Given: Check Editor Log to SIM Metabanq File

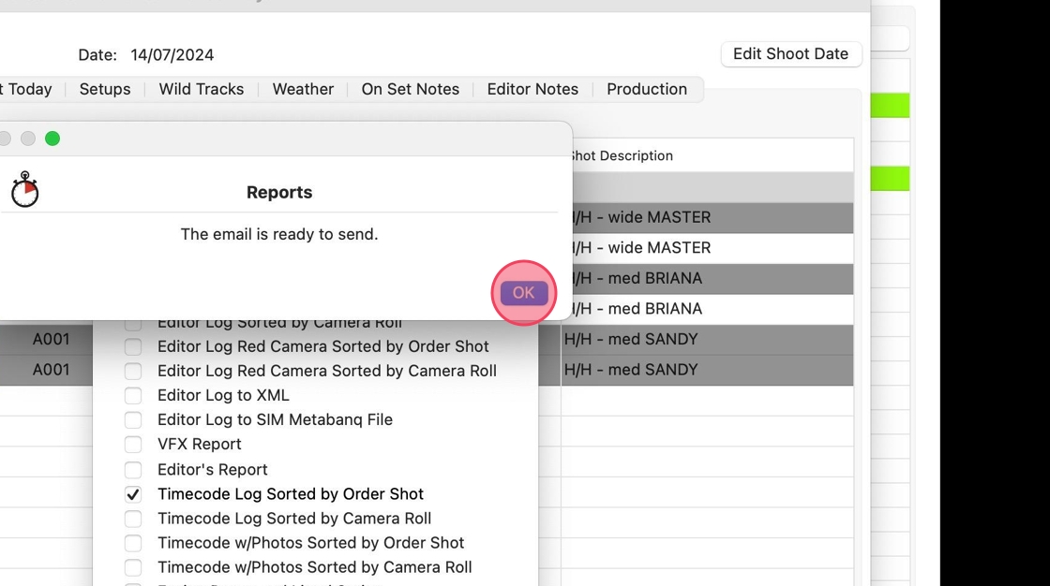Looking at the screenshot, I should coord(133,420).
